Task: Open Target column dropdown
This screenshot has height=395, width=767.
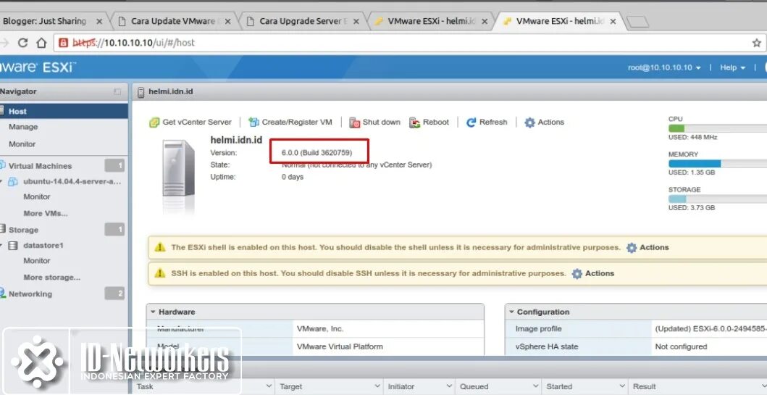Action: 377,386
